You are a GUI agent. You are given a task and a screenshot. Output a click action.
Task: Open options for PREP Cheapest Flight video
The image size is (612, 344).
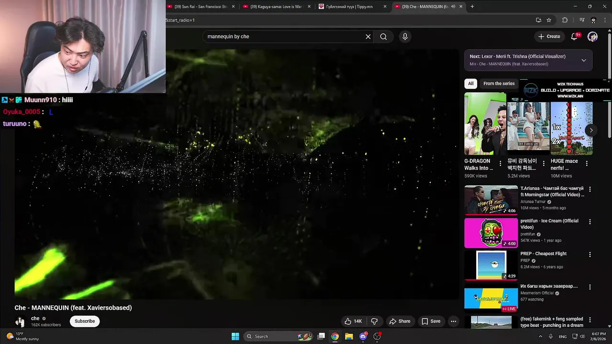(x=590, y=255)
